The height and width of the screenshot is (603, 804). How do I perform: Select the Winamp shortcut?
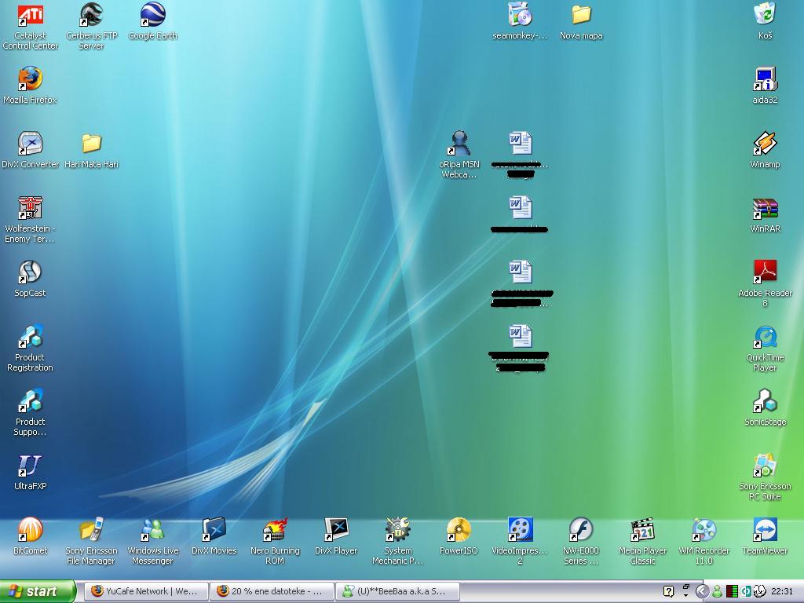click(765, 143)
